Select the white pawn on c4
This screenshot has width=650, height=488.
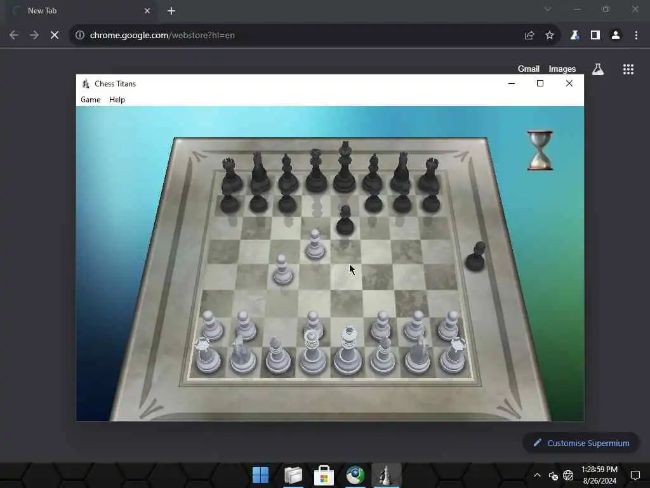coord(282,270)
